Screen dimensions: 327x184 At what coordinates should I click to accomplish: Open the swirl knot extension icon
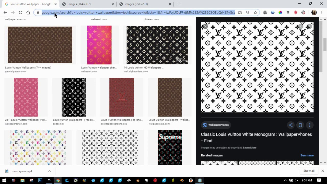tap(303, 12)
